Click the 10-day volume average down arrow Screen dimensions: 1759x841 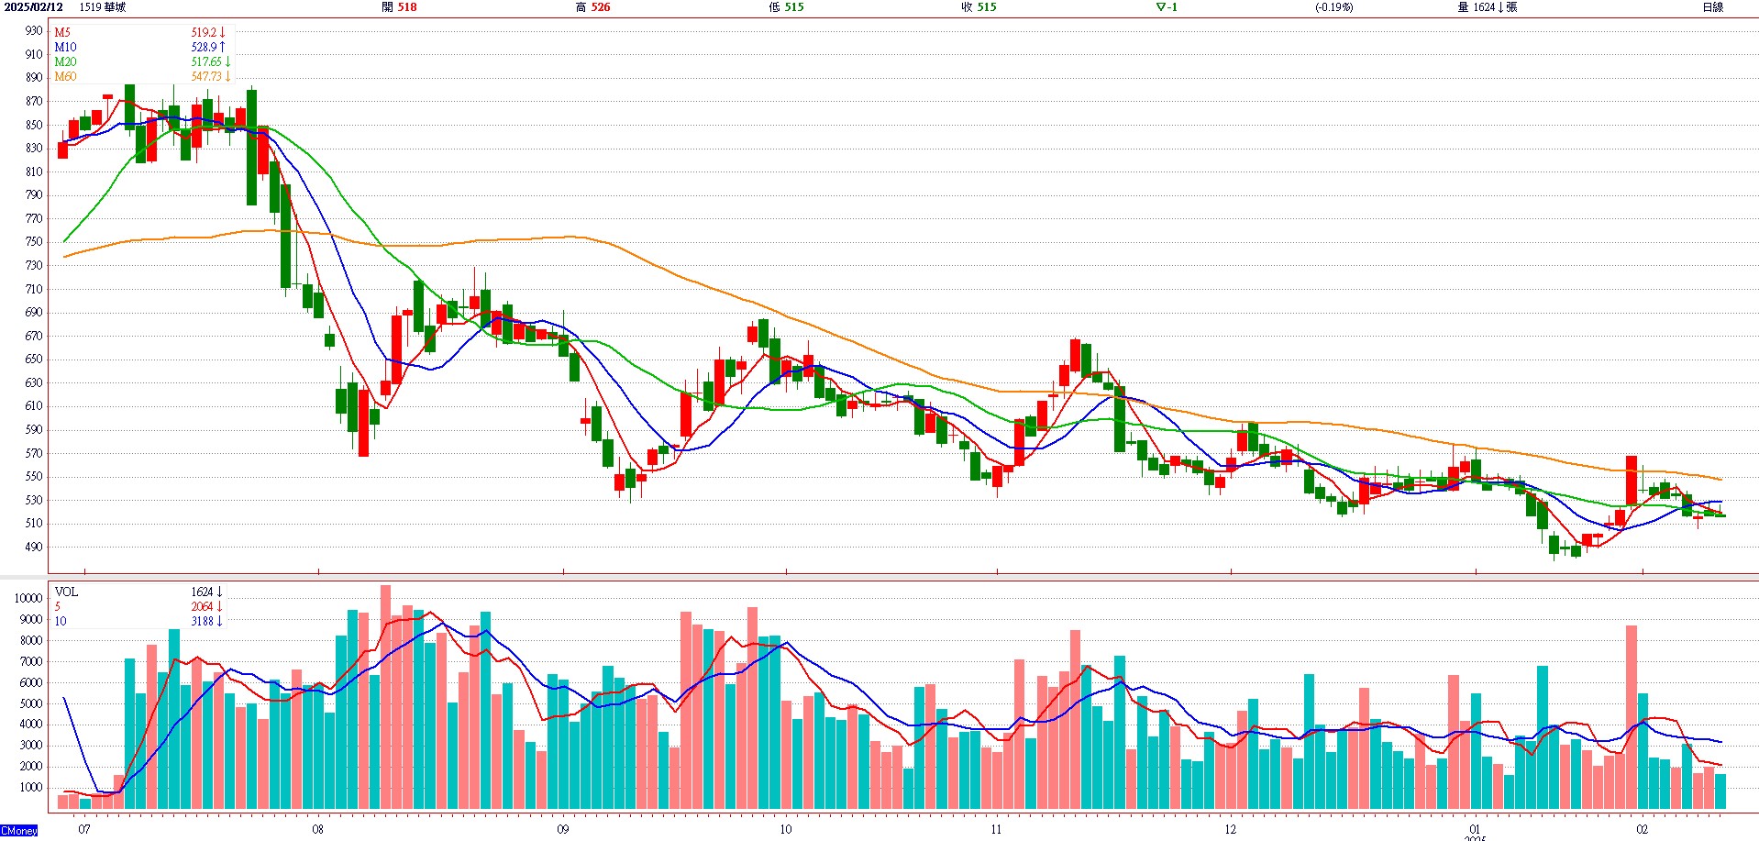coord(220,622)
